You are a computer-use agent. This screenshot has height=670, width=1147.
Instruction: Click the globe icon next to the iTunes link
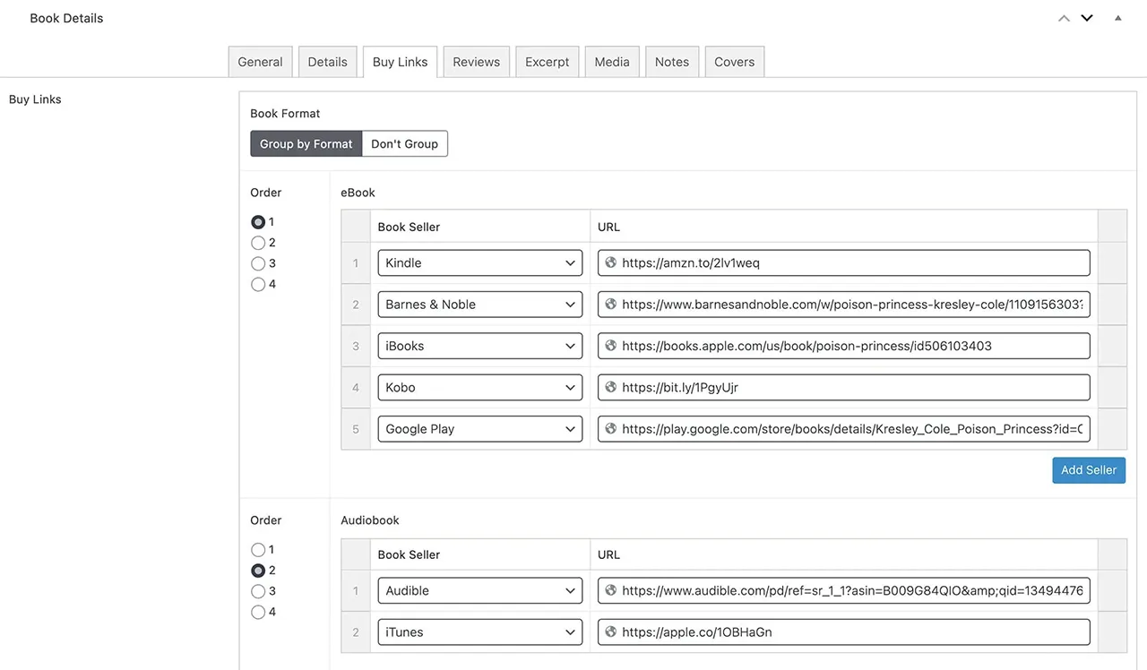point(610,631)
